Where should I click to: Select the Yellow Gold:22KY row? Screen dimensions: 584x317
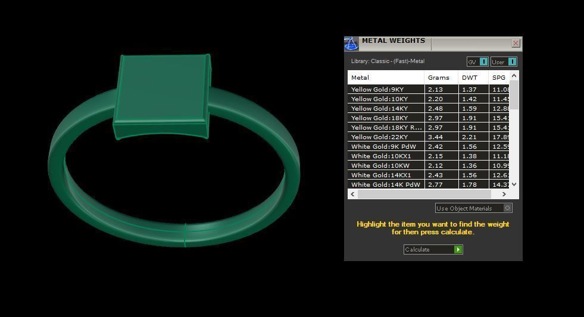(428, 137)
